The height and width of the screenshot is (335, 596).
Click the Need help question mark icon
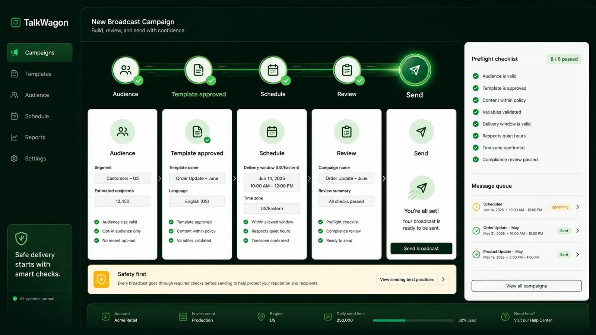point(505,317)
